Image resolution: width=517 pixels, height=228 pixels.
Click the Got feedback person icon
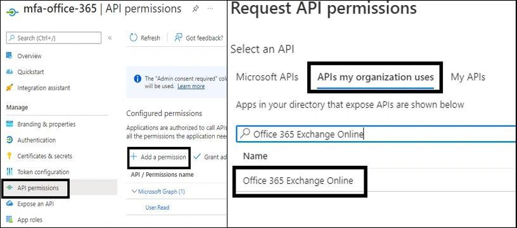click(x=179, y=37)
